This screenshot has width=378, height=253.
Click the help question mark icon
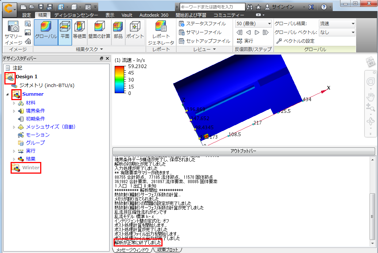click(x=324, y=7)
